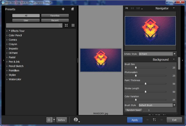
Task: Open the help question mark menu
Action: pos(76,120)
